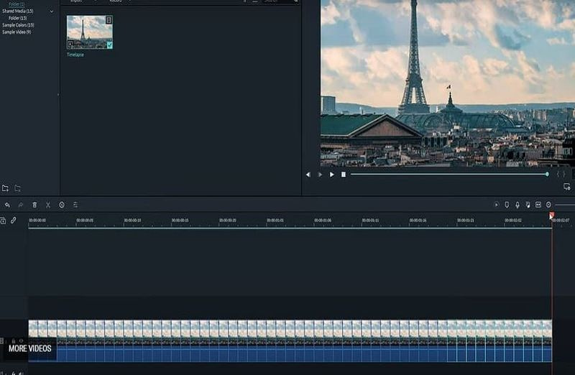Split the clip with the scissors icon
Image resolution: width=575 pixels, height=375 pixels.
tap(48, 205)
